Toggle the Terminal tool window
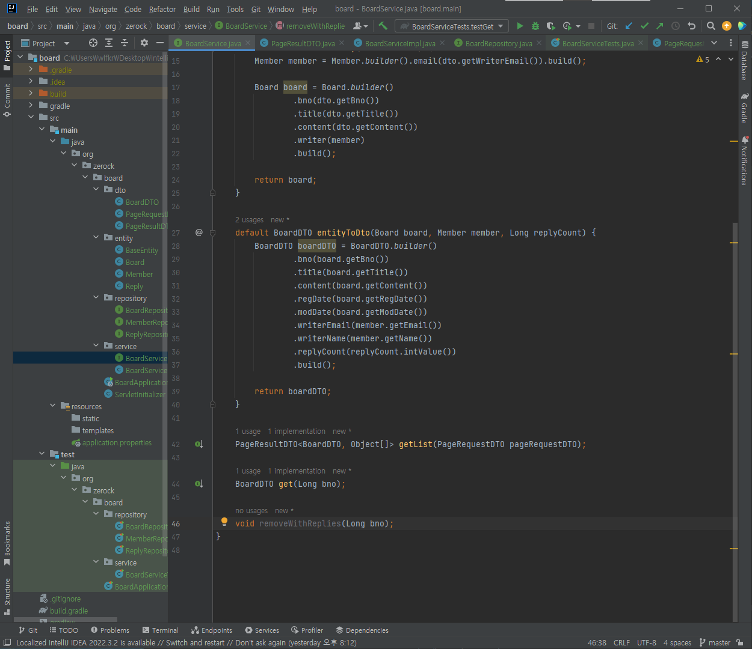This screenshot has height=649, width=752. pos(161,630)
